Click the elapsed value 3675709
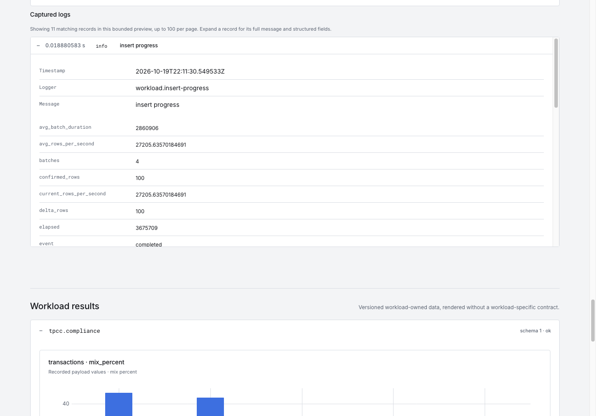 click(146, 228)
